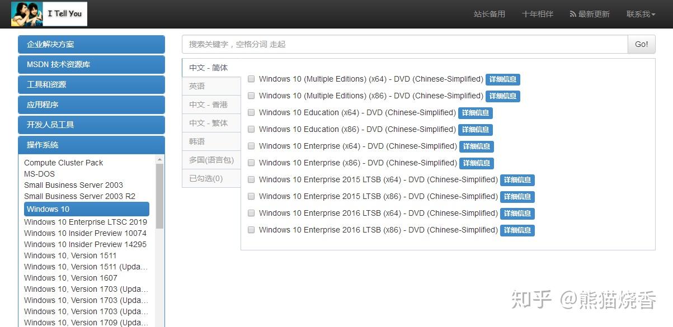Select Windows 10, Version 1511
Image resolution: width=673 pixels, height=327 pixels.
point(70,255)
